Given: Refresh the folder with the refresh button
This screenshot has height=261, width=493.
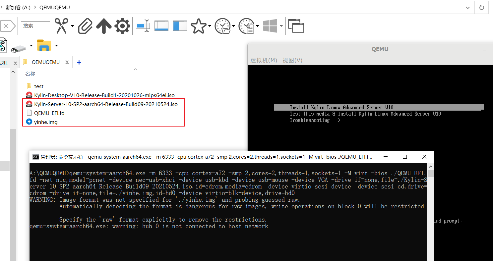Looking at the screenshot, I should pos(481,7).
